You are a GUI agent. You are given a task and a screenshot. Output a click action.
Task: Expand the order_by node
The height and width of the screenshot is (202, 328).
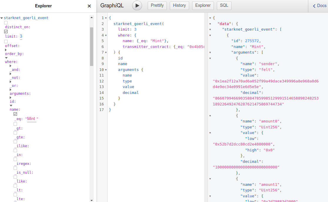(6, 50)
